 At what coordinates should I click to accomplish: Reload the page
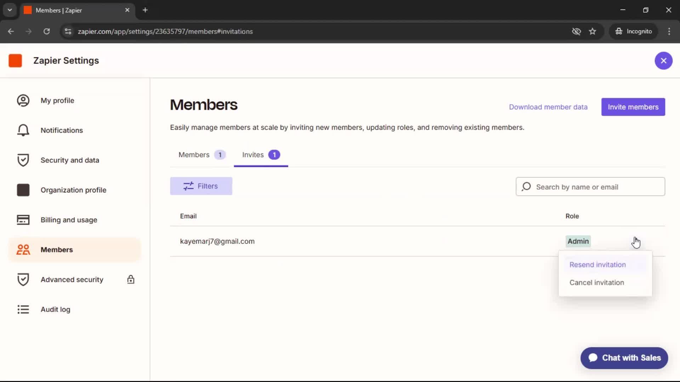pyautogui.click(x=46, y=31)
